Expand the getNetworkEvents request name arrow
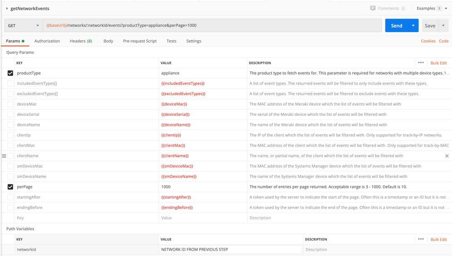 coord(7,9)
